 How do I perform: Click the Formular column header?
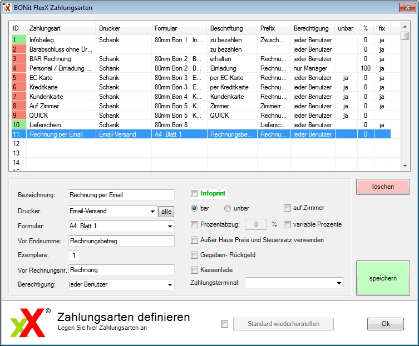(179, 28)
